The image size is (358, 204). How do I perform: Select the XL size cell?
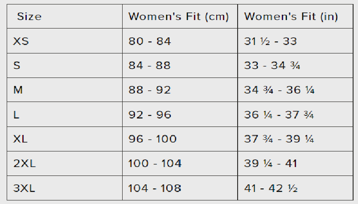tap(21, 139)
